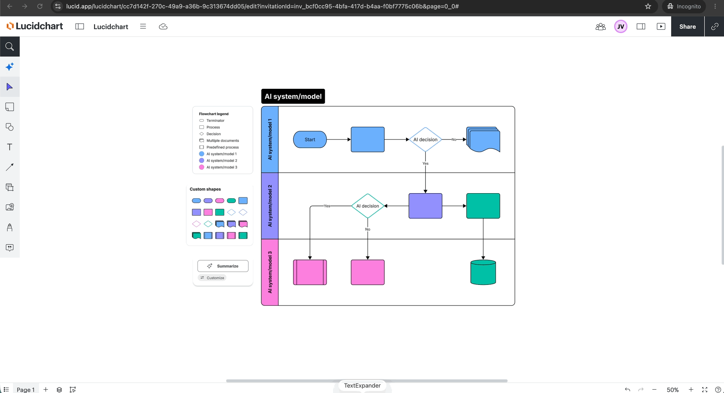Screen dimensions: 724x393
Task: Select the purple process rectangle in diagram
Action: (425, 206)
